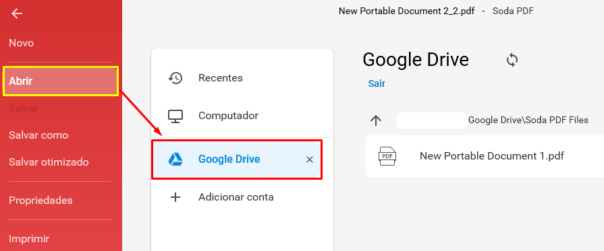The width and height of the screenshot is (604, 251).
Task: Select Salvar otimizado option
Action: [x=49, y=162]
